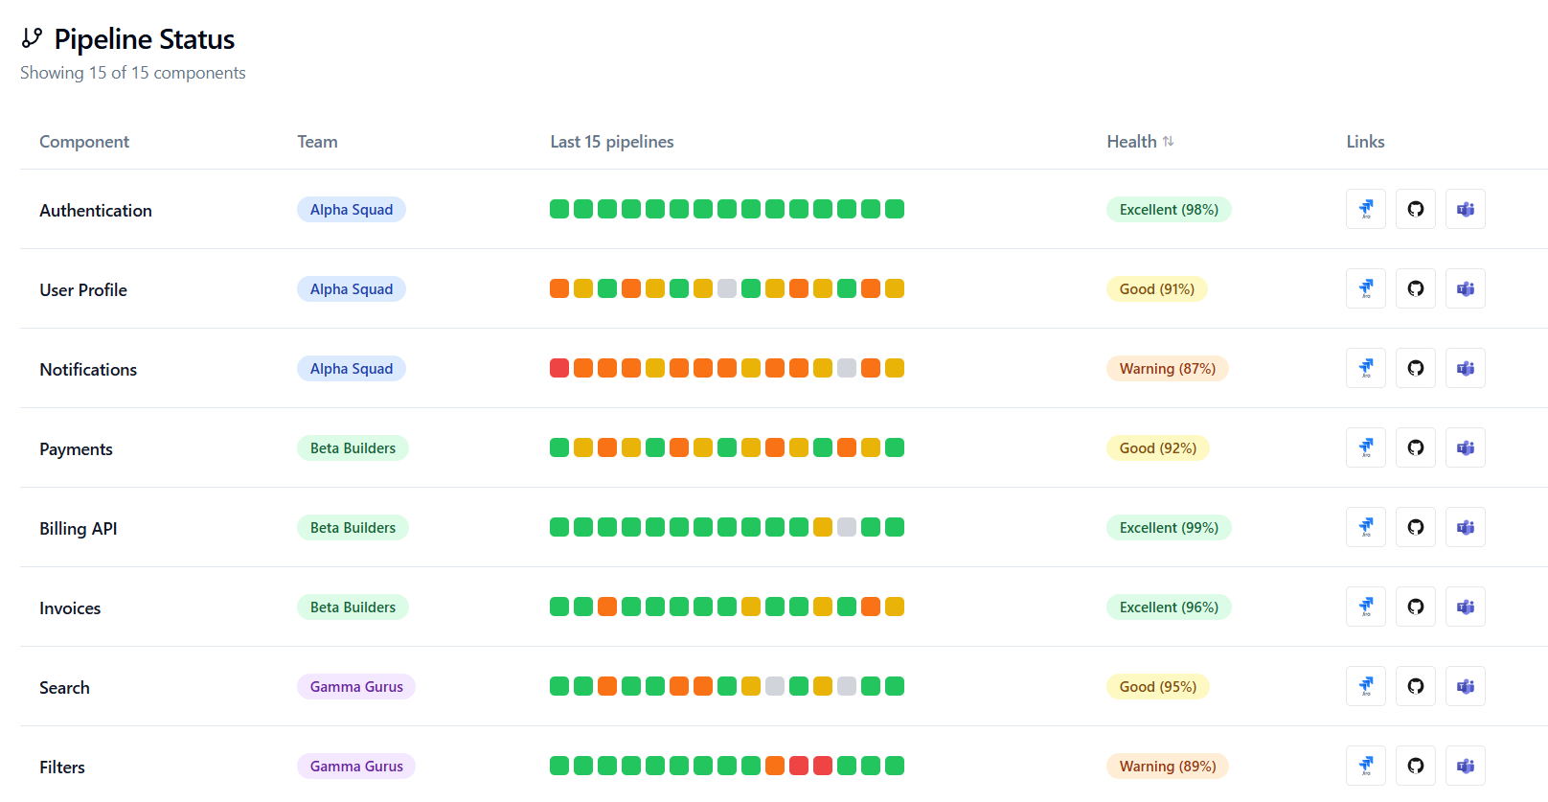This screenshot has height=802, width=1548.
Task: Click the Links column header
Action: point(1365,141)
